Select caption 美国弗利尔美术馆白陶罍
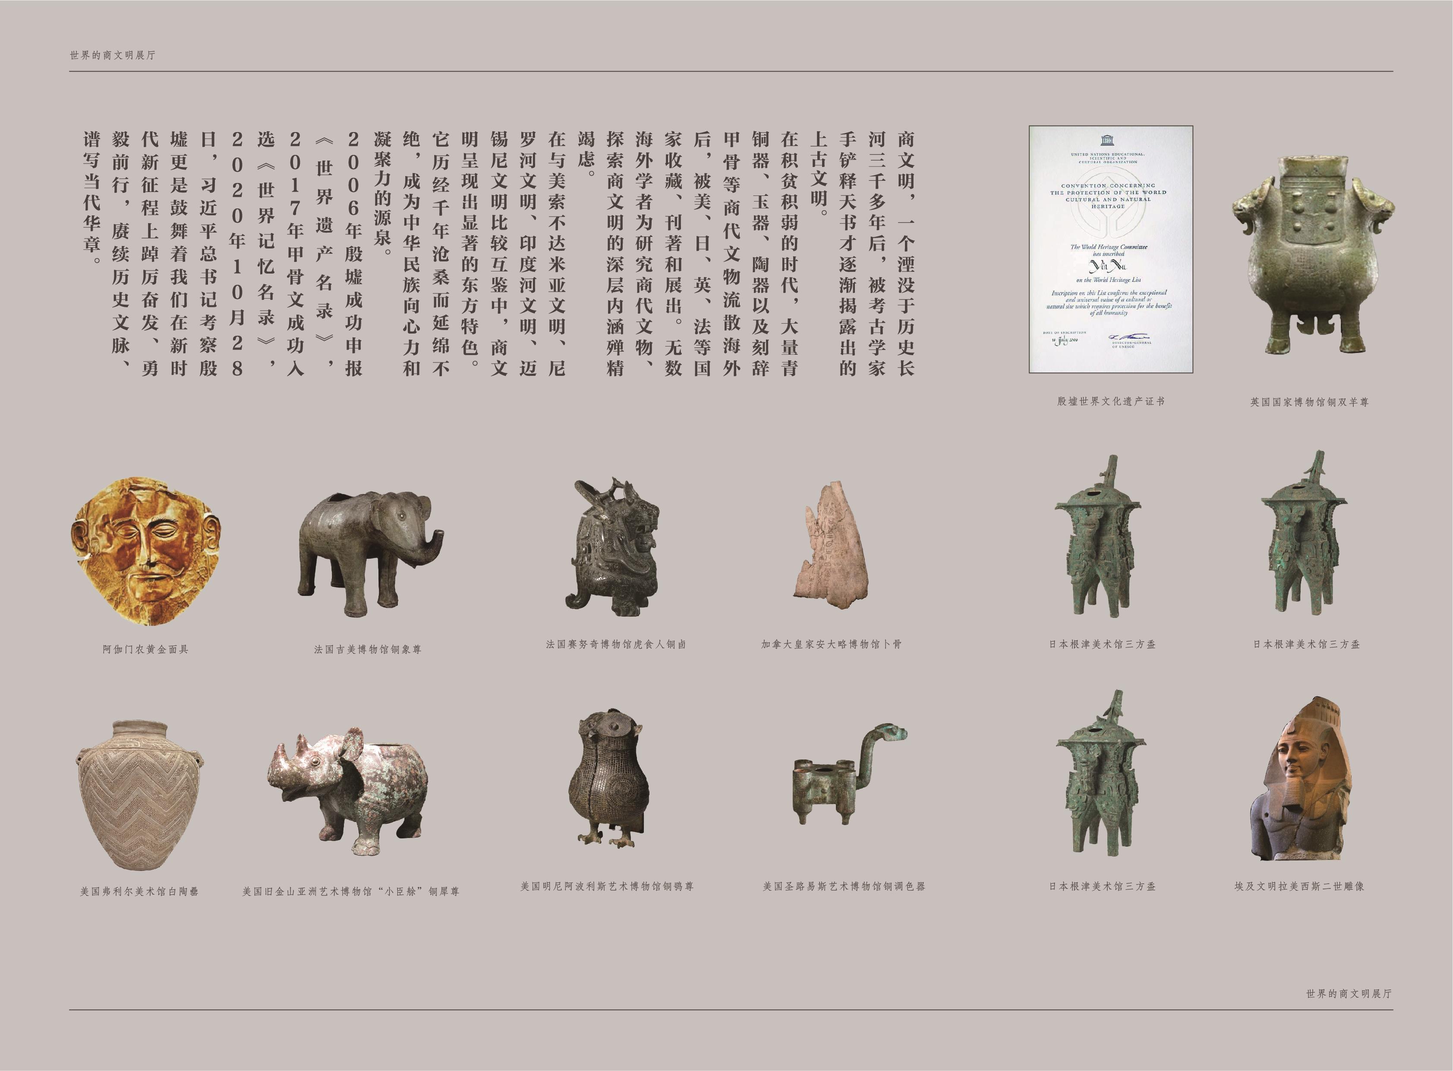This screenshot has height=1071, width=1453. (139, 891)
